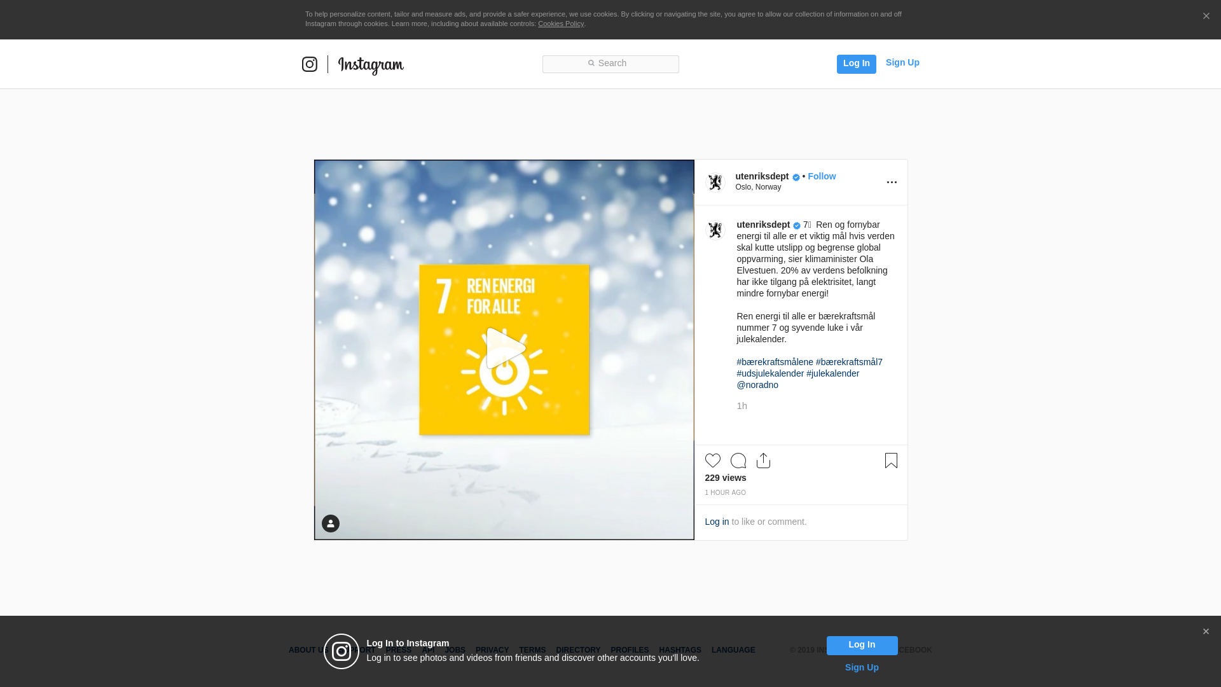This screenshot has height=687, width=1221.
Task: Click the Sign Up link in header
Action: 902,62
